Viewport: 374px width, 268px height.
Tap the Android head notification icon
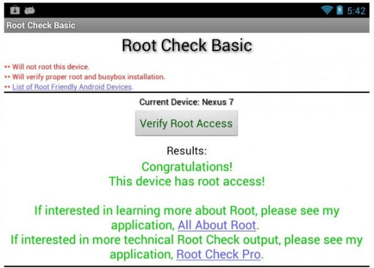click(x=29, y=10)
